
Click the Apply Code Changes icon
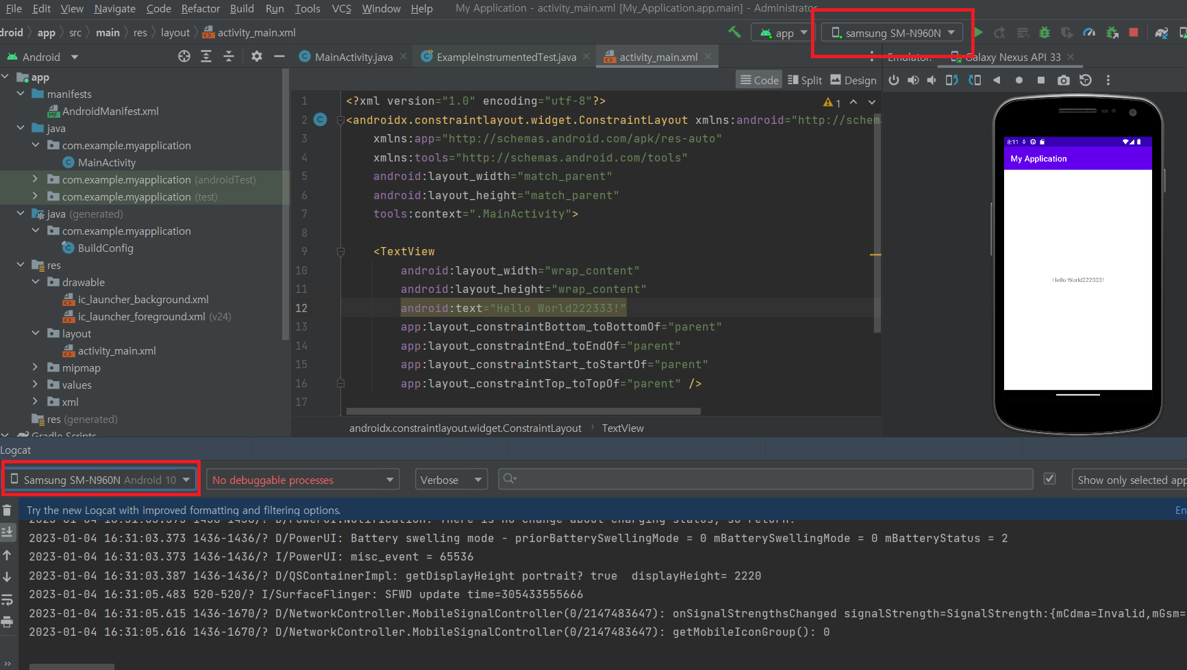pos(1023,32)
